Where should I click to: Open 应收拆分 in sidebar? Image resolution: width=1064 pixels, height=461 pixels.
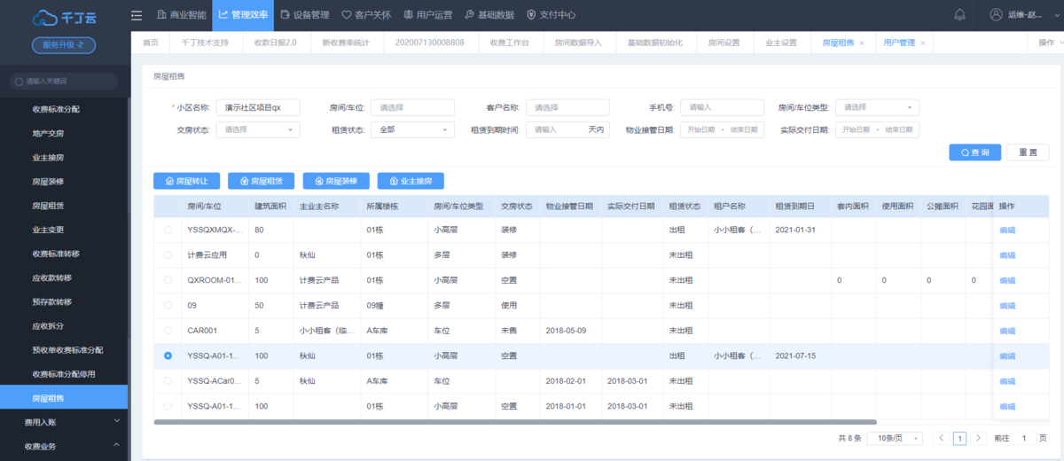(48, 325)
